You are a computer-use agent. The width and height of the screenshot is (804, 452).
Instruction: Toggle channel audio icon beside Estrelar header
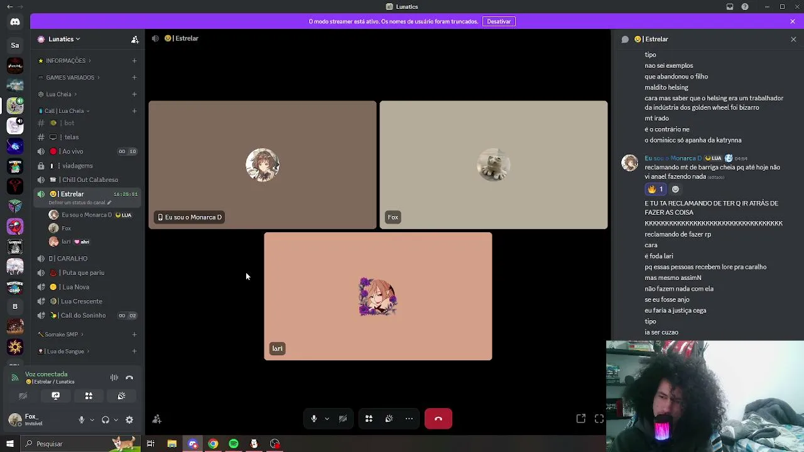155,38
